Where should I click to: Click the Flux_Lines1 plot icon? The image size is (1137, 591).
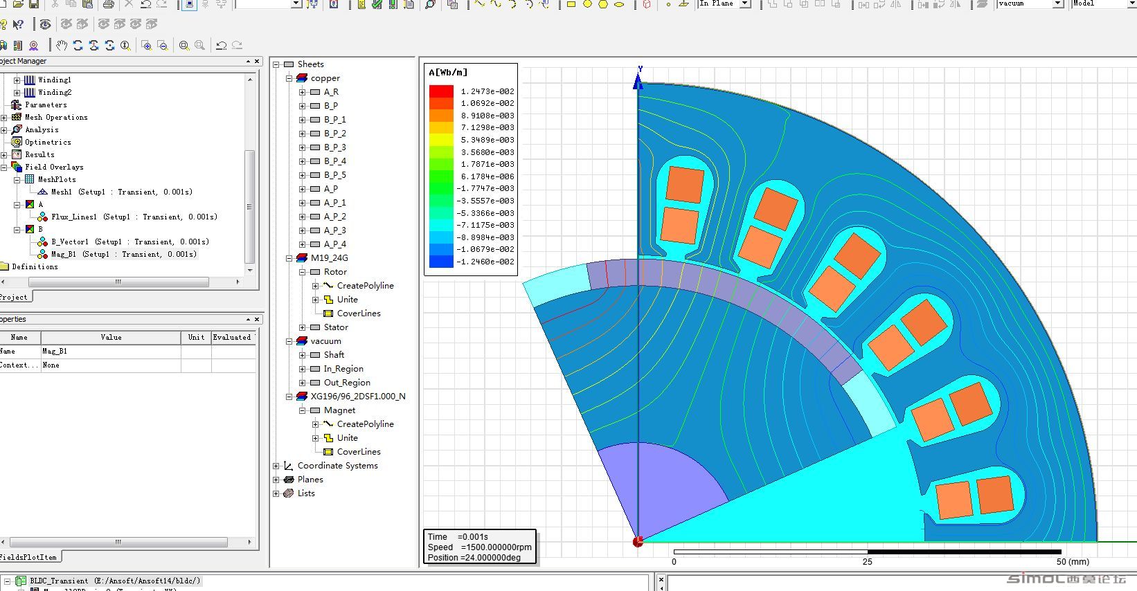(42, 217)
